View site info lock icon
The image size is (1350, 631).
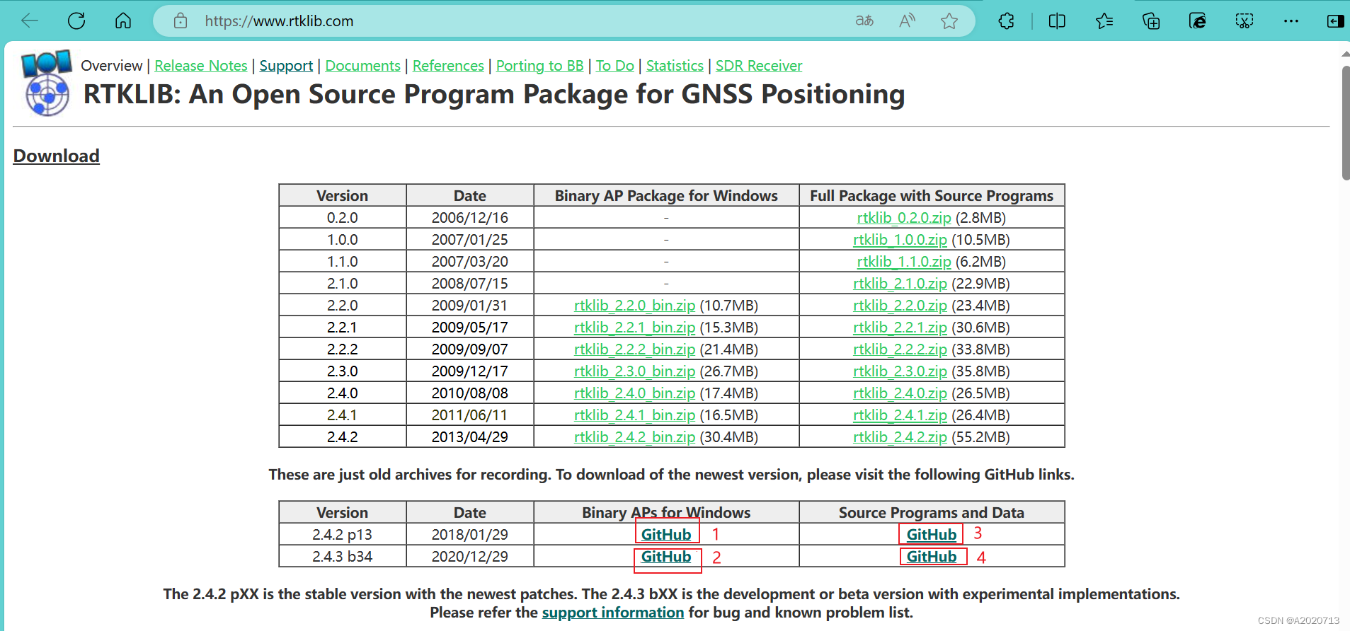[181, 21]
